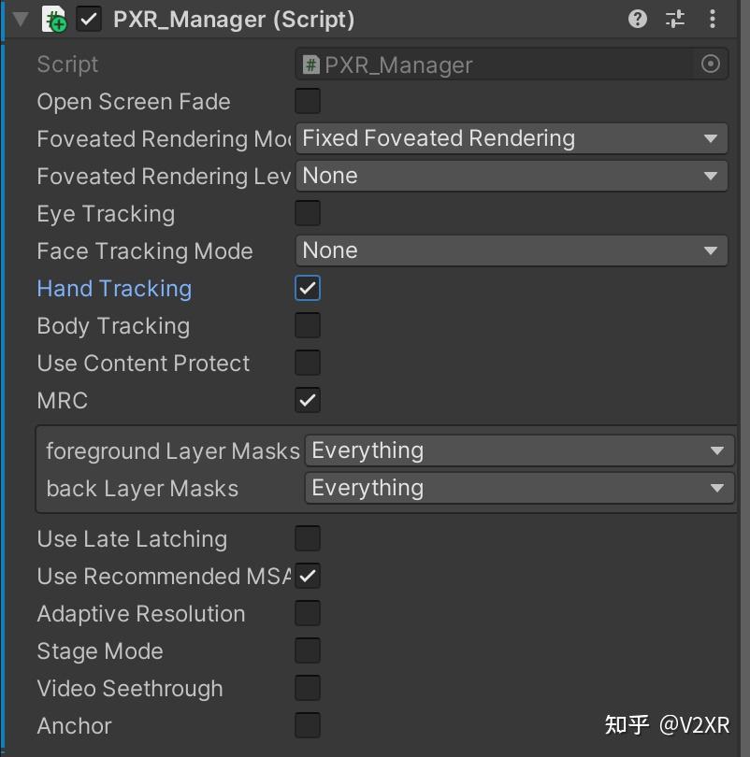The image size is (750, 757).
Task: Open the foreground Layer Masks dropdown
Action: point(519,450)
